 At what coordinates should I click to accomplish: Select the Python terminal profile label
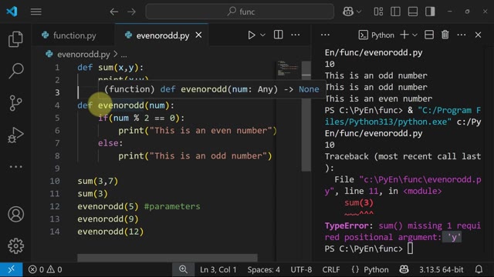[x=377, y=35]
